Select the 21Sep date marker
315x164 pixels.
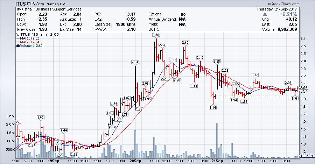[x=217, y=161]
